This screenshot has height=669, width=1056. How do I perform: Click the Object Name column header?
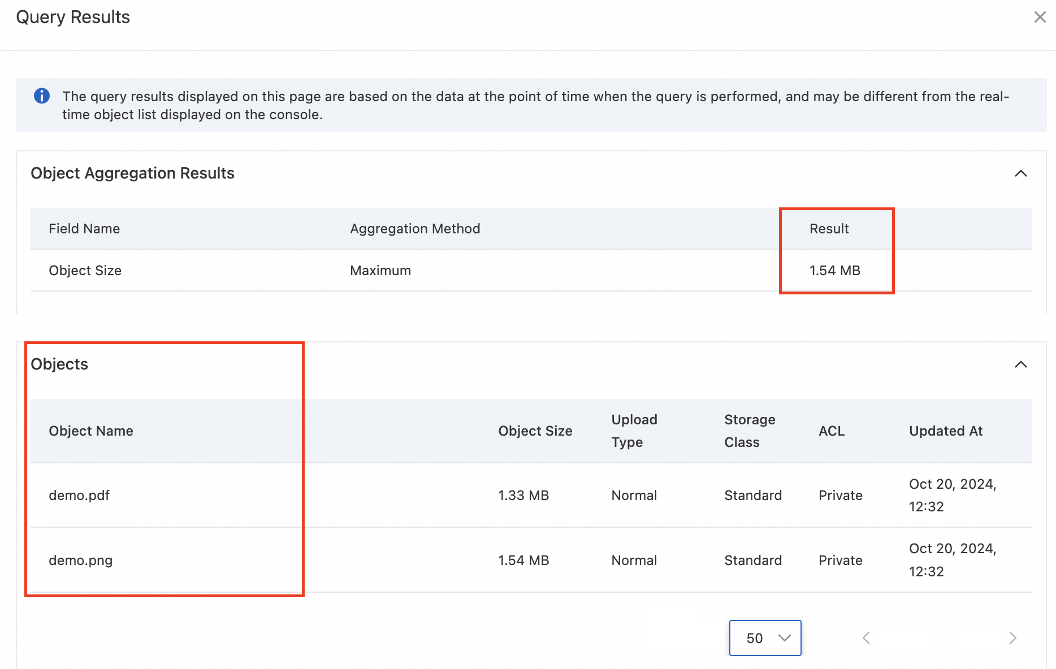91,431
